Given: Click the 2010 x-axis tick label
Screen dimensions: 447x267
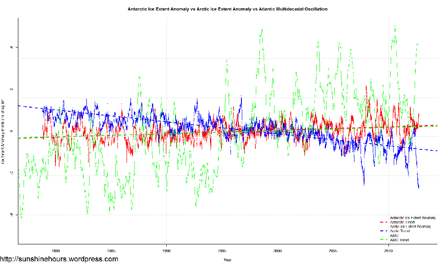Looking at the screenshot, I should 389,250.
